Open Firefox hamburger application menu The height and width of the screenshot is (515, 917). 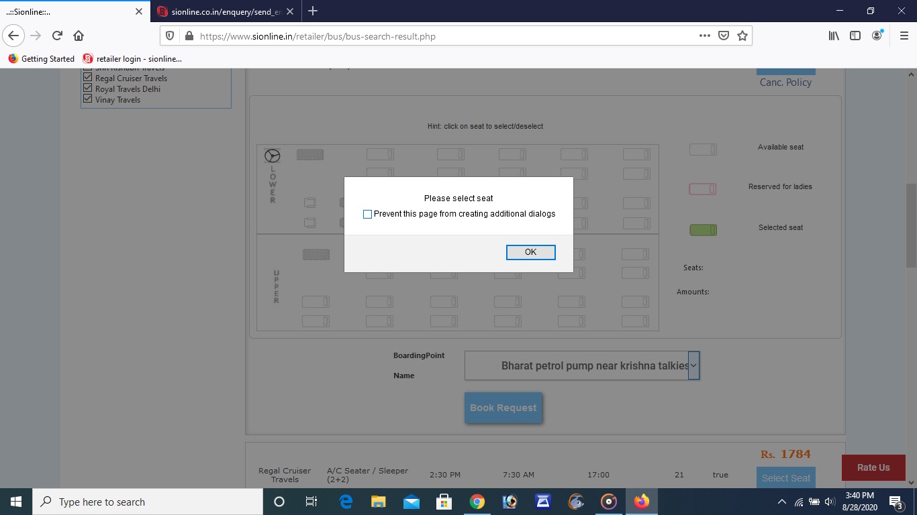click(x=904, y=36)
